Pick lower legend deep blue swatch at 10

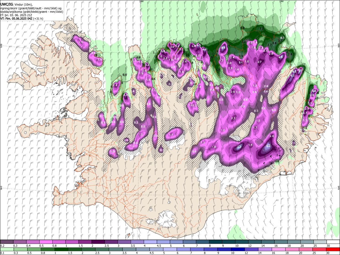237,249
